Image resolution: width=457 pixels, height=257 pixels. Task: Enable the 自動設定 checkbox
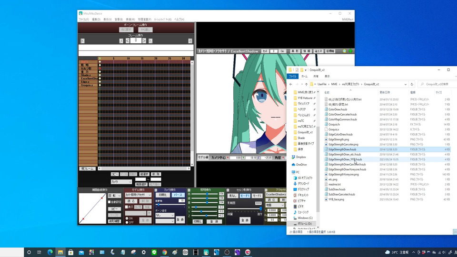[x=109, y=202]
